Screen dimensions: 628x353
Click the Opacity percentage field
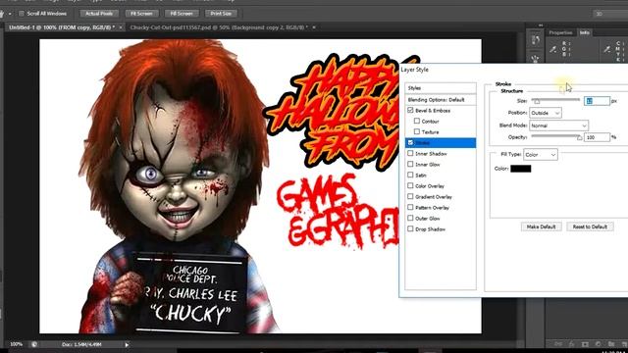click(598, 137)
